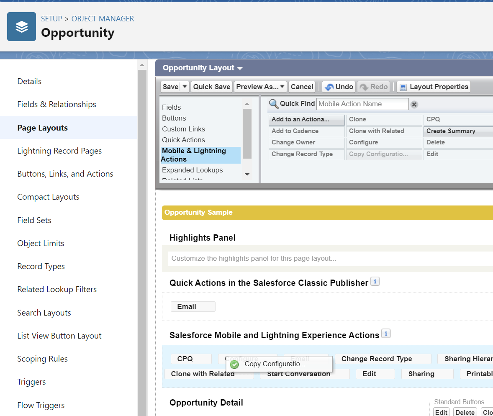This screenshot has width=493, height=416.
Task: Click the info icon beside Classic Publisher heading
Action: [375, 281]
